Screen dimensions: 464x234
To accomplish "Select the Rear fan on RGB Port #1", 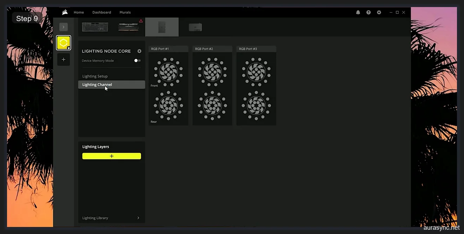I will click(168, 106).
